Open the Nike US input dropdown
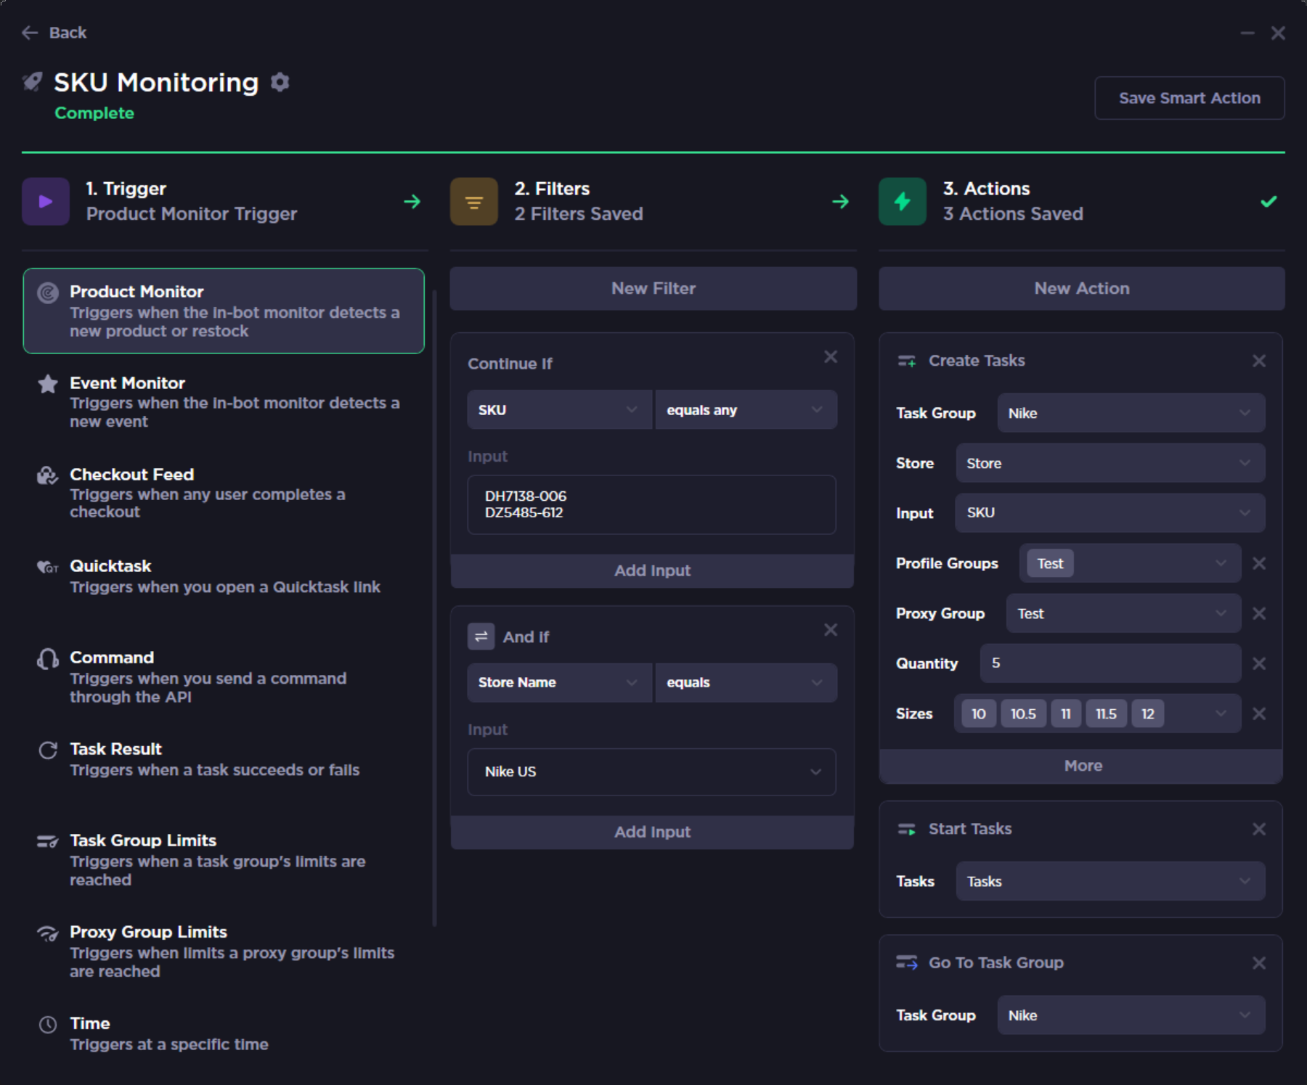This screenshot has height=1085, width=1307. 651,771
